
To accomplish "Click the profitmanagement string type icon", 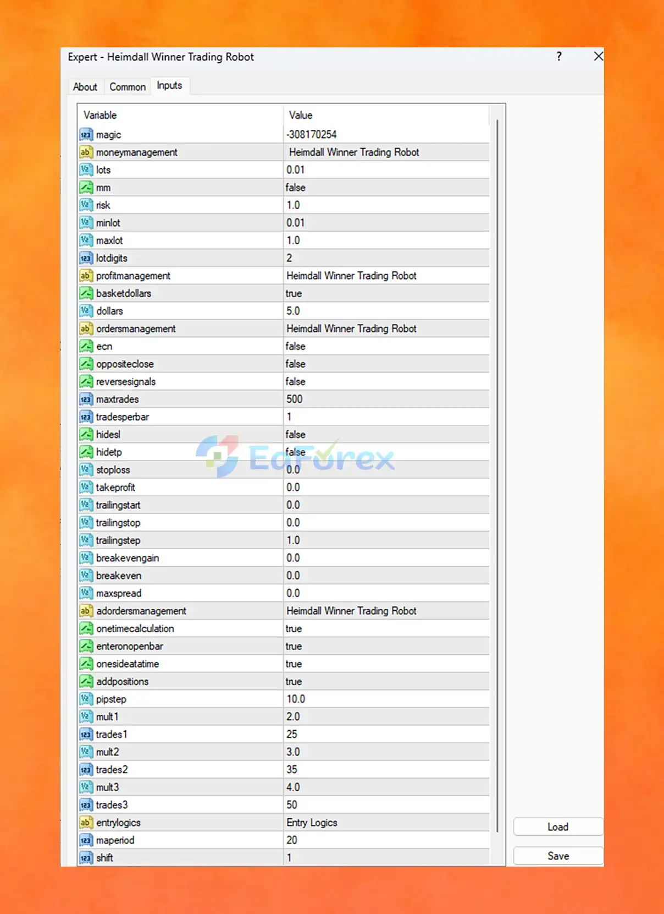I will click(x=86, y=276).
